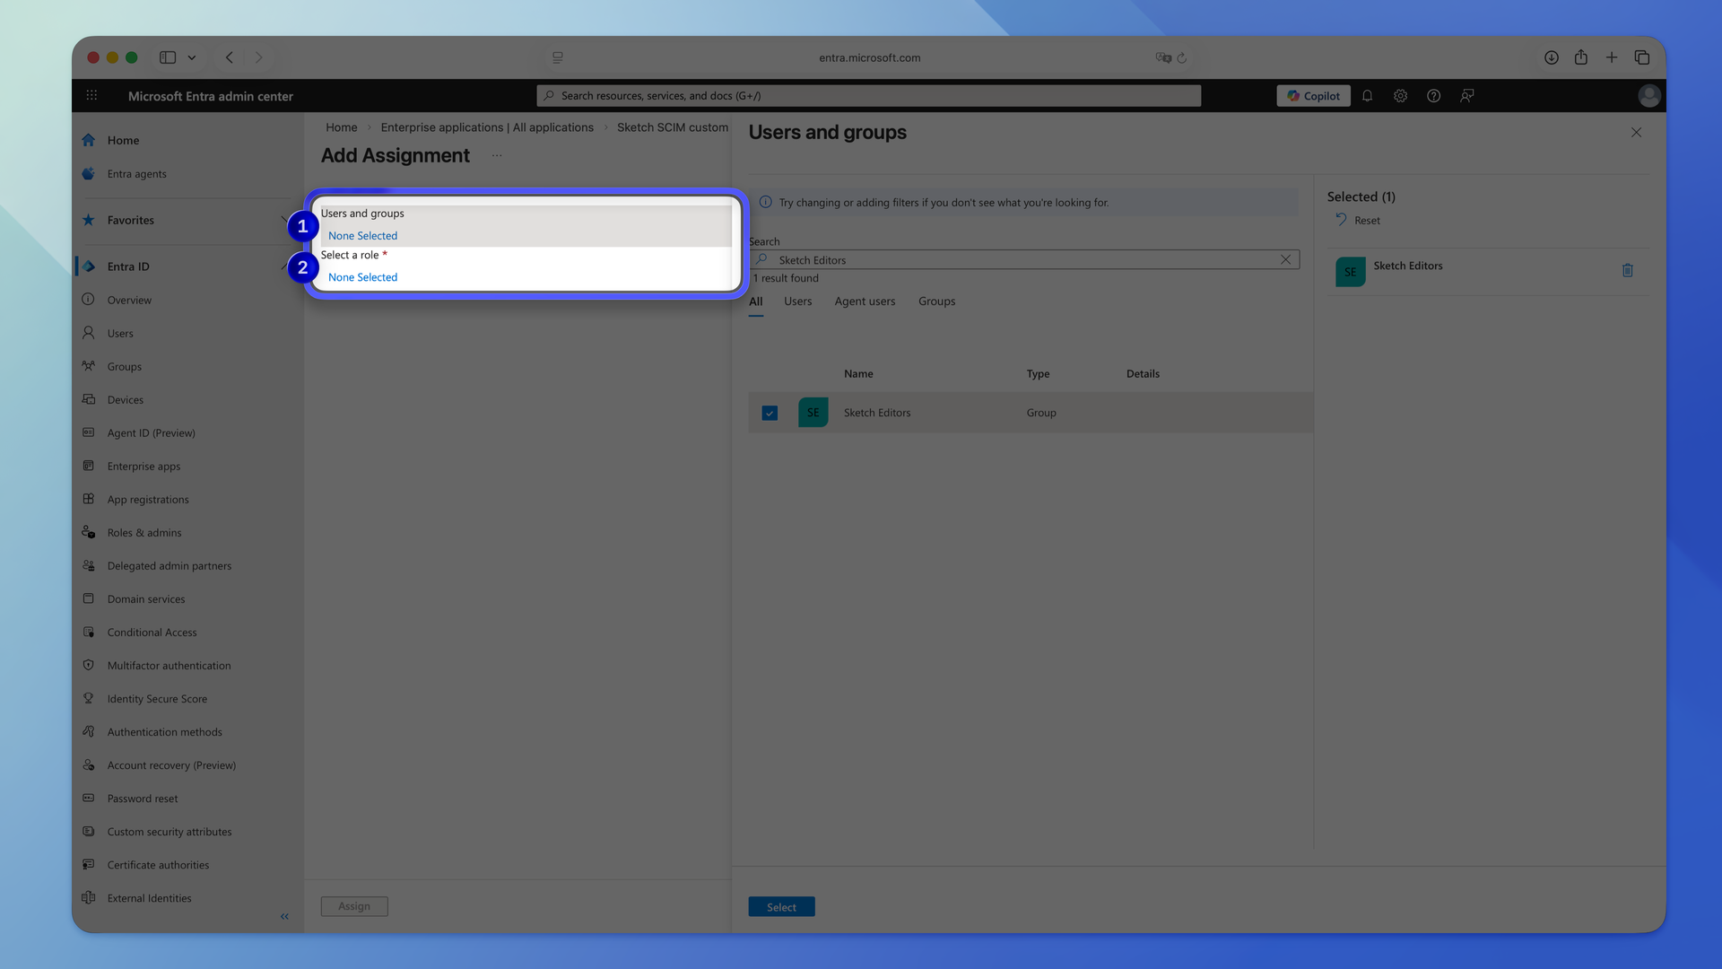Click Password reset icon
The height and width of the screenshot is (969, 1722).
tap(88, 798)
